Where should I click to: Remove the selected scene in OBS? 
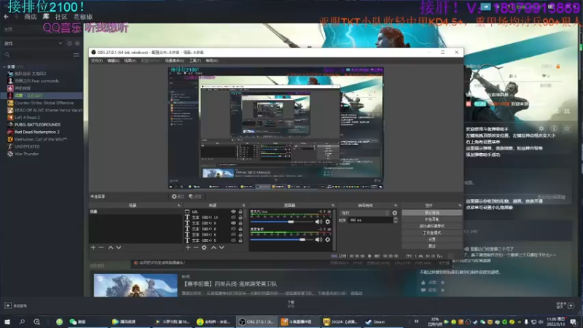click(101, 247)
